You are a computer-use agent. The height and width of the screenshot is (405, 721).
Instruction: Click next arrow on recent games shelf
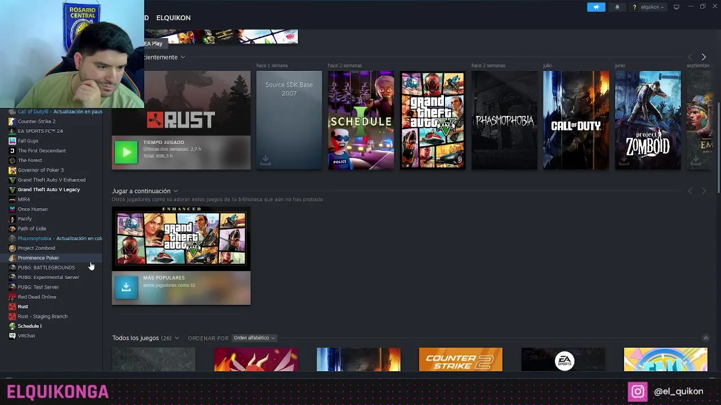(704, 57)
